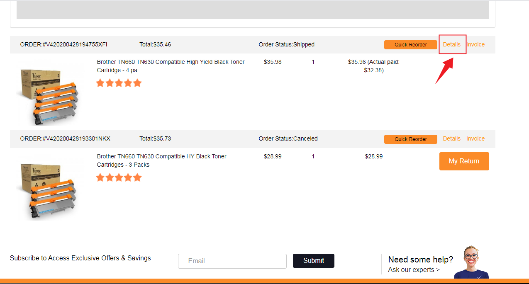Click the Order Status:Canceled label
529x284 pixels.
point(288,138)
